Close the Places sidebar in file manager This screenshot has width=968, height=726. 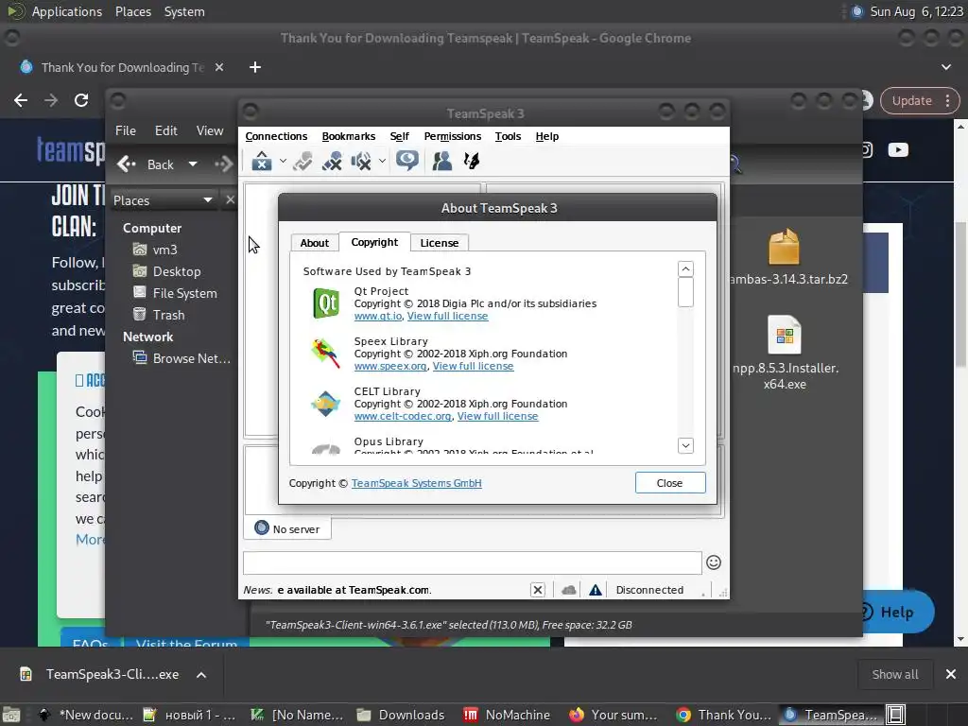(231, 200)
